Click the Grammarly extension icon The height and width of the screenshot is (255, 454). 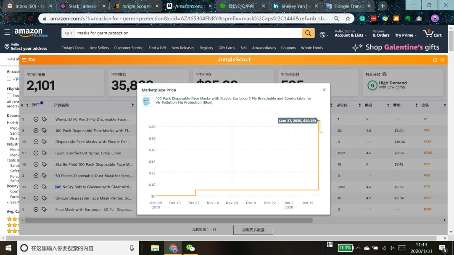pyautogui.click(x=362, y=18)
